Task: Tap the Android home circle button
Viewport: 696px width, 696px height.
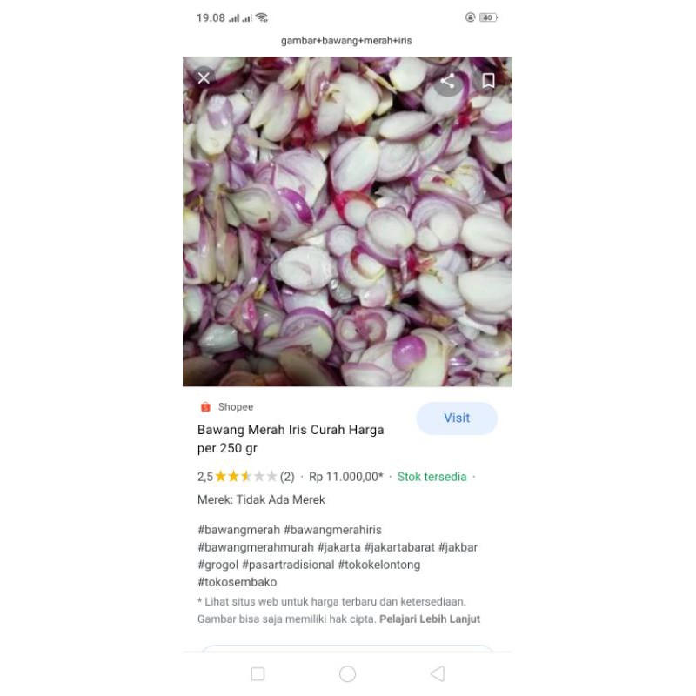Action: point(347,673)
